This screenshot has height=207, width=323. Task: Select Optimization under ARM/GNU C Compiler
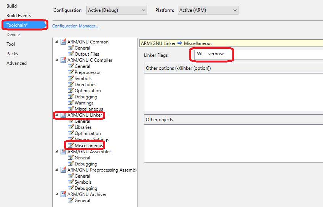pyautogui.click(x=88, y=91)
